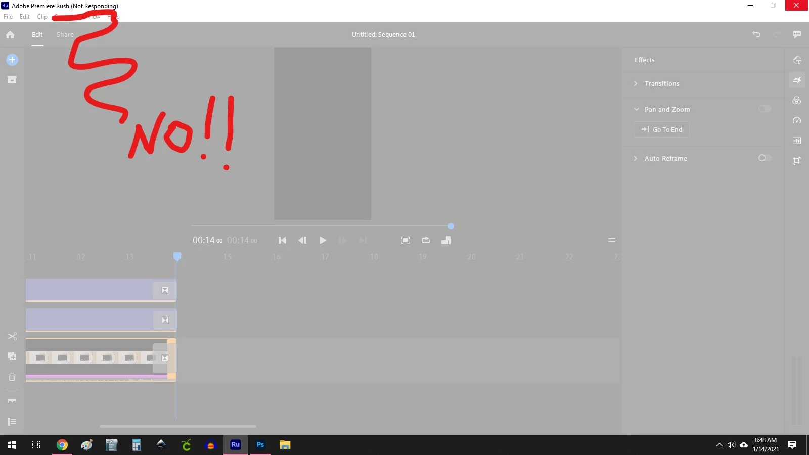Click the Delete trash icon
This screenshot has width=809, height=455.
tap(12, 377)
